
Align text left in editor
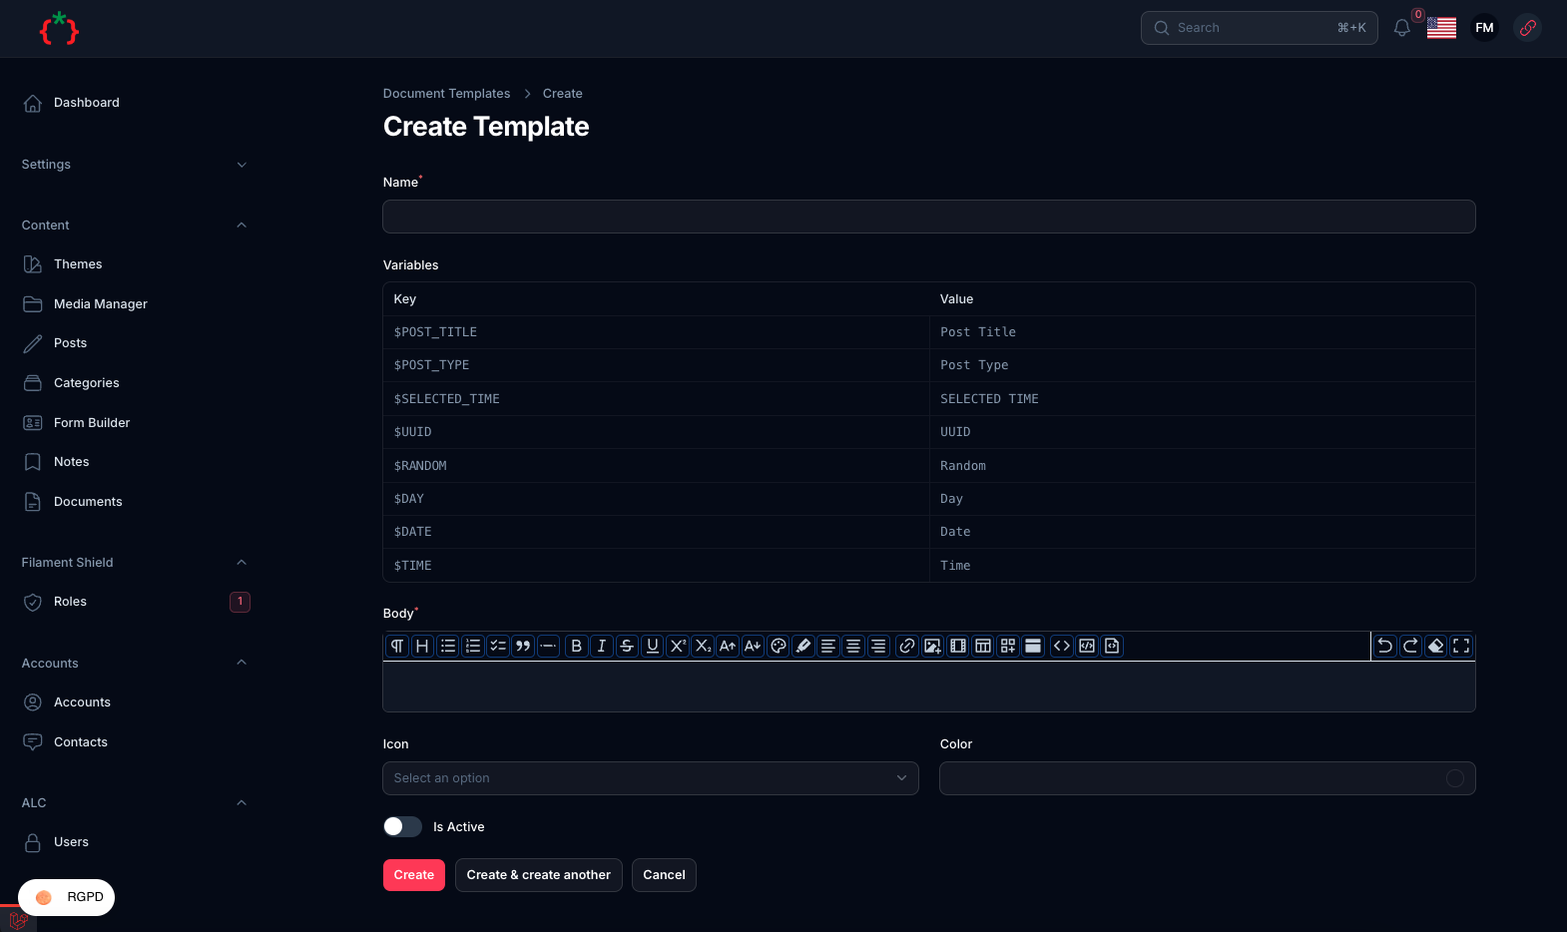828,646
